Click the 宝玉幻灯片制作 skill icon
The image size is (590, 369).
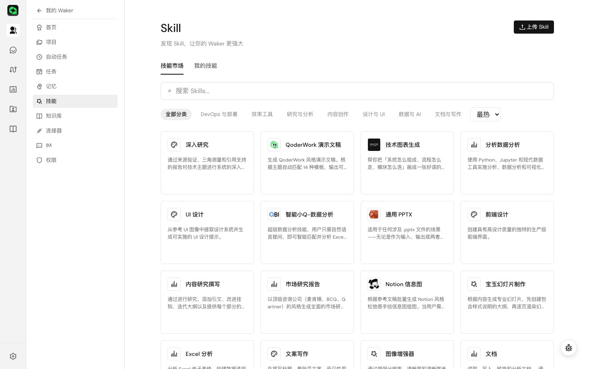(474, 284)
